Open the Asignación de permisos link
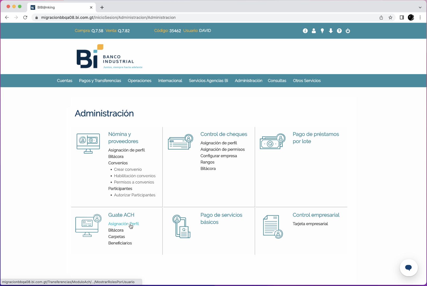This screenshot has height=286, width=427. 222,149
